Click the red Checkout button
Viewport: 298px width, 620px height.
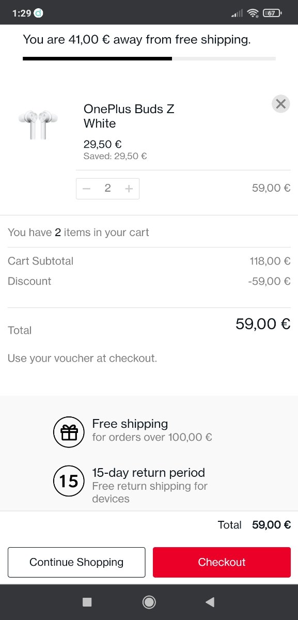click(x=222, y=562)
